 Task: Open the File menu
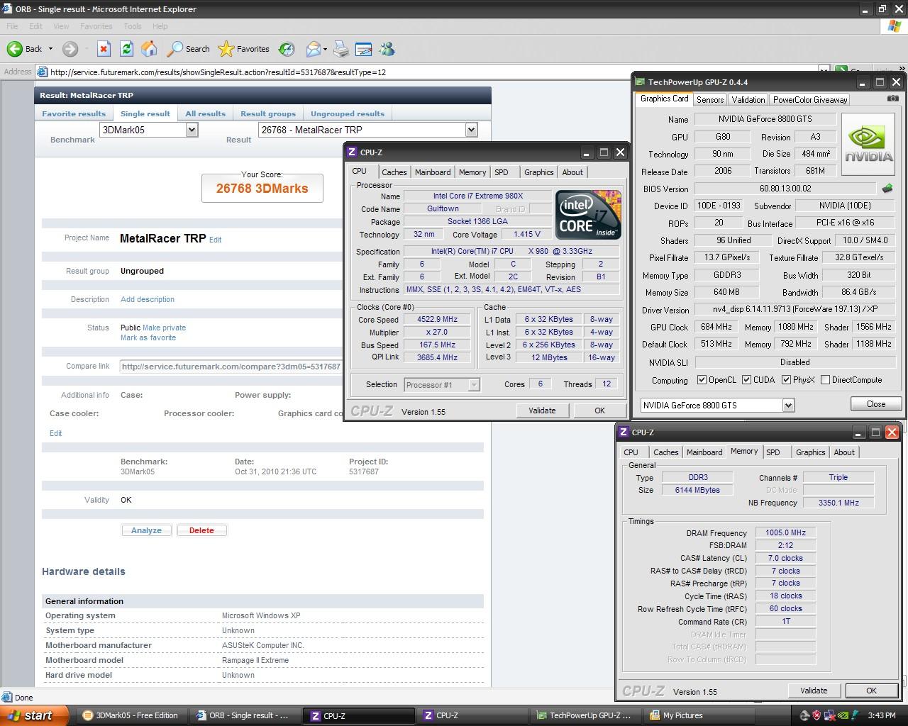12,26
